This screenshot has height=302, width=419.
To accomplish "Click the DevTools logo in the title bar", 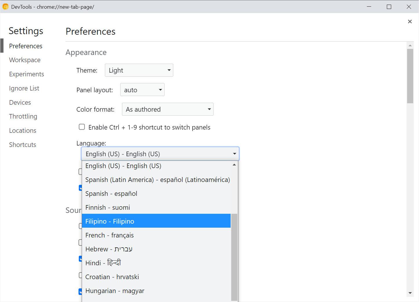I will coord(5,6).
